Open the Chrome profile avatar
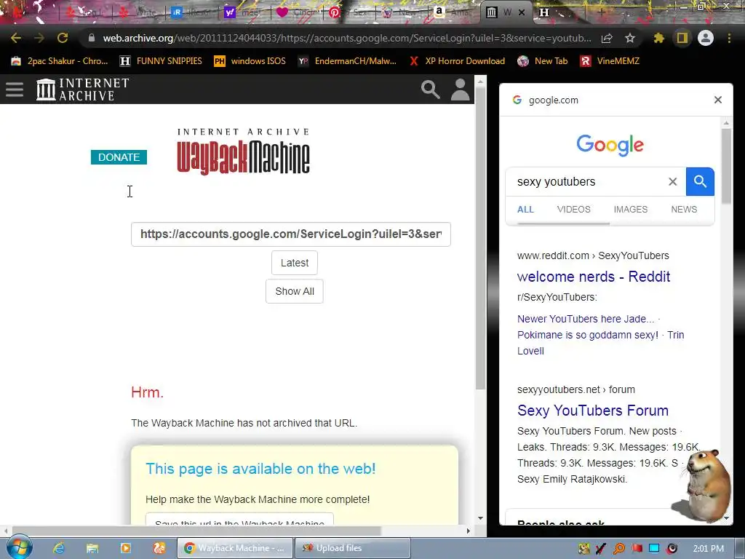 (x=706, y=38)
